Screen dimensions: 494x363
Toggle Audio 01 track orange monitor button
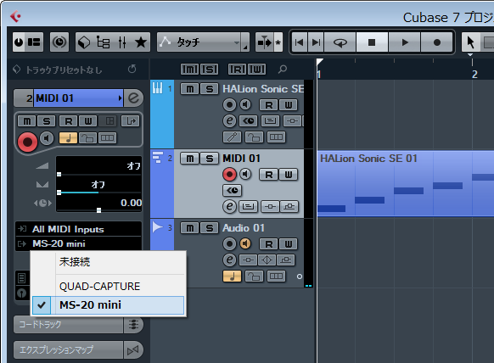(245, 243)
